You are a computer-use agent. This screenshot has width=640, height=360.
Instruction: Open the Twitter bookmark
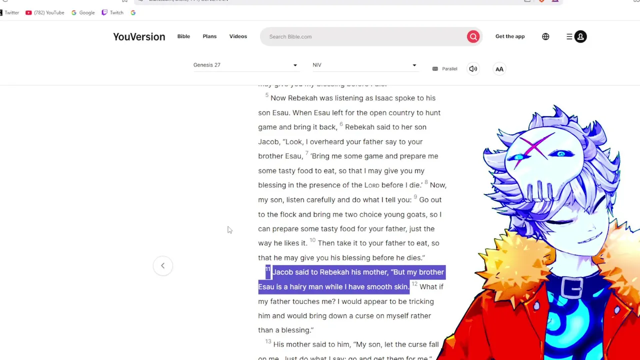[x=10, y=12]
